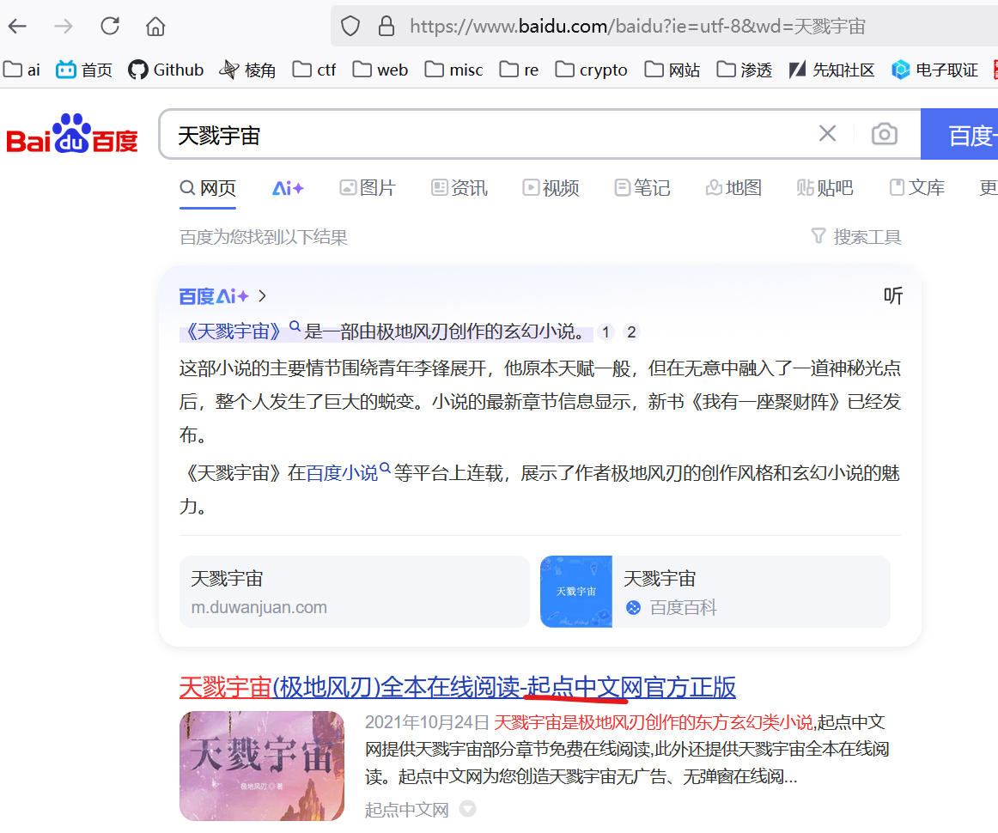998x833 pixels.
Task: Click the 百度为您找到以下结果 text
Action: pyautogui.click(x=264, y=237)
